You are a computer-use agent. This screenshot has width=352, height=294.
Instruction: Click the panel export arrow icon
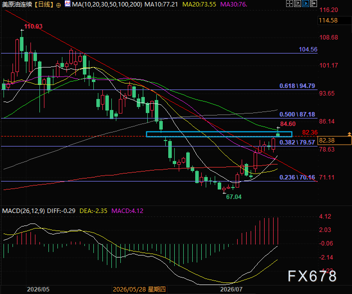pyautogui.click(x=314, y=3)
